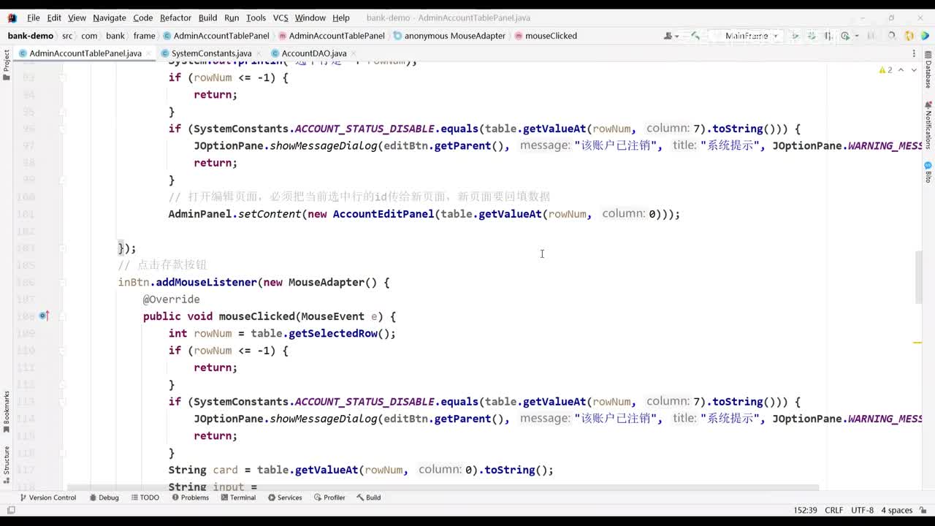The height and width of the screenshot is (526, 935).
Task: Open the Bito side panel
Action: coord(928,172)
